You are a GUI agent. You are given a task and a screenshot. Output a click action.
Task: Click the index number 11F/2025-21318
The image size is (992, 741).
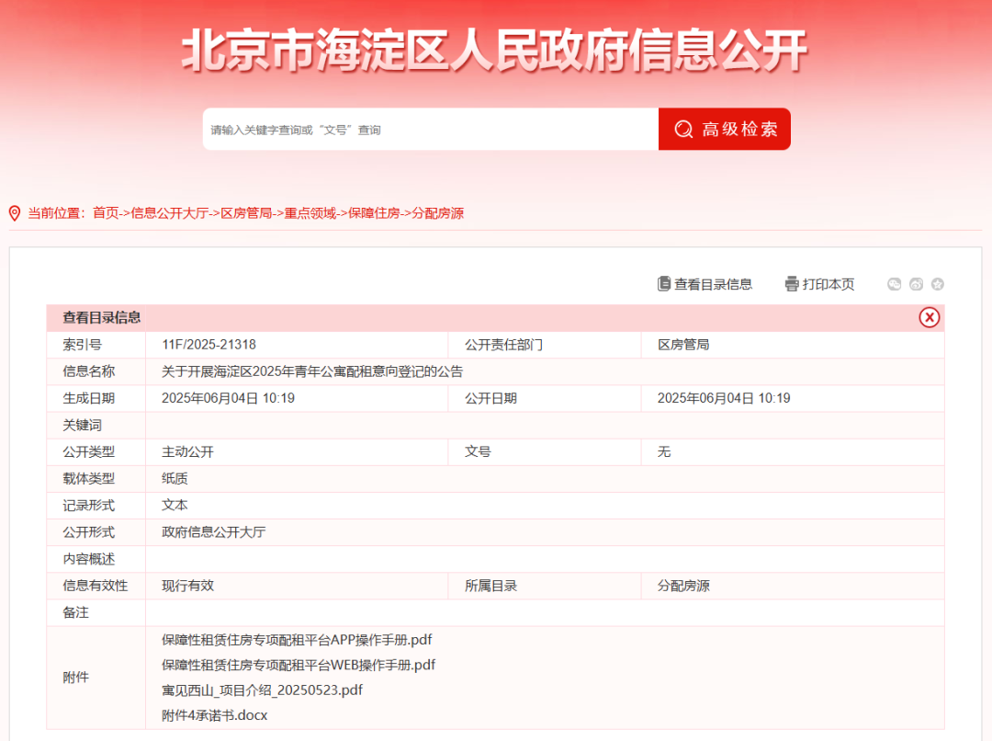click(209, 345)
